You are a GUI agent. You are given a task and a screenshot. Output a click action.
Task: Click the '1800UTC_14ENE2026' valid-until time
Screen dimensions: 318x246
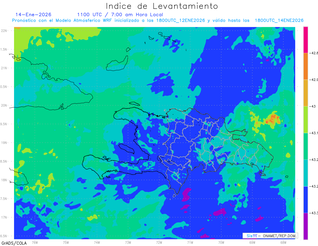click(x=279, y=20)
